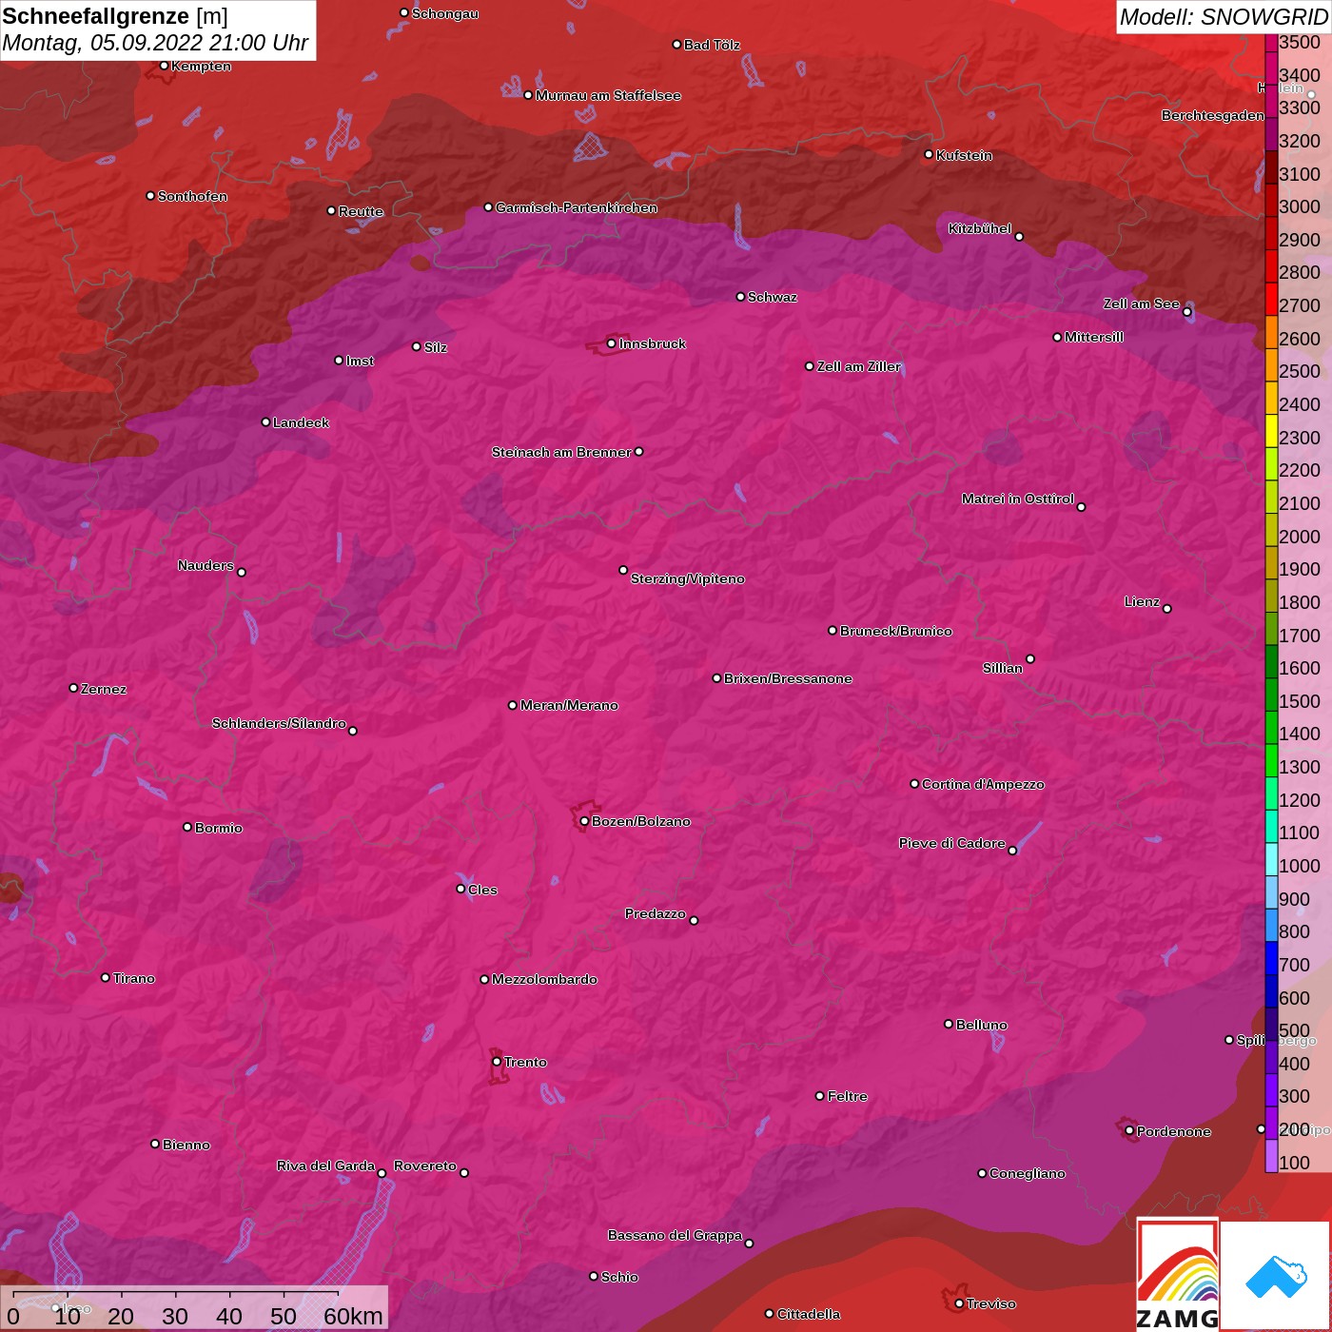The image size is (1332, 1332).
Task: Click the 'Predazzo' map label
Action: tap(656, 913)
